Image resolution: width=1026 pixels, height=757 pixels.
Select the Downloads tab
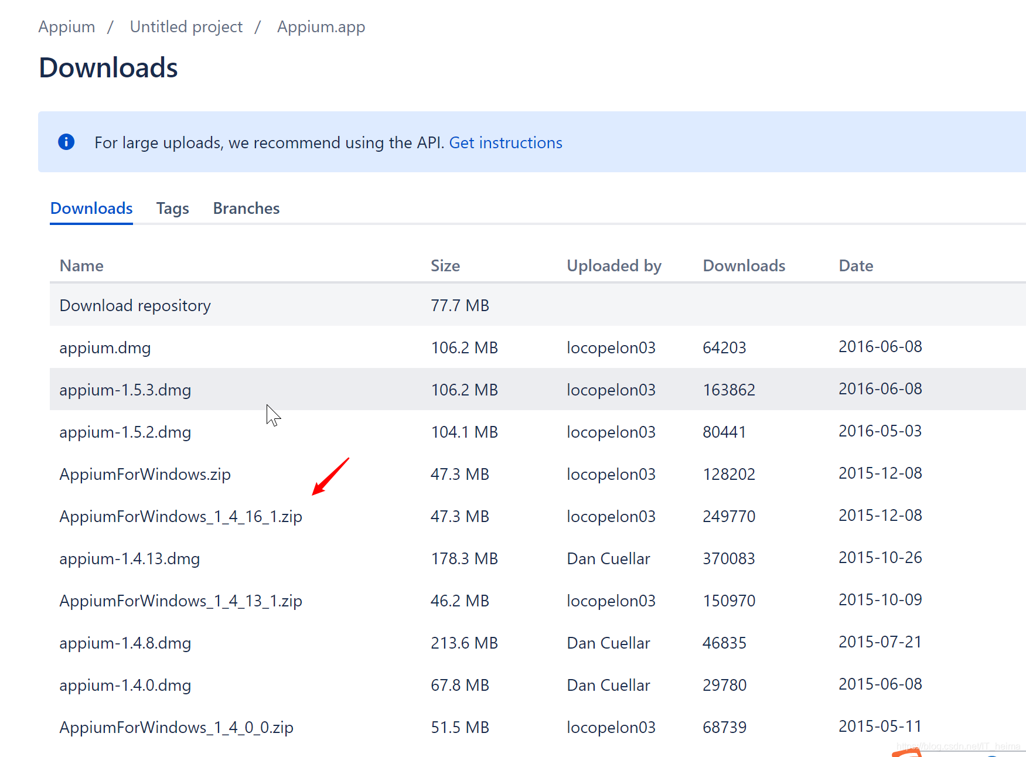click(x=91, y=209)
